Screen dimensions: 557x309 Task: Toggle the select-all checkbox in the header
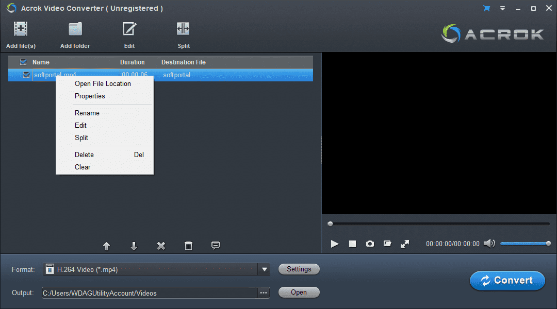click(x=23, y=62)
